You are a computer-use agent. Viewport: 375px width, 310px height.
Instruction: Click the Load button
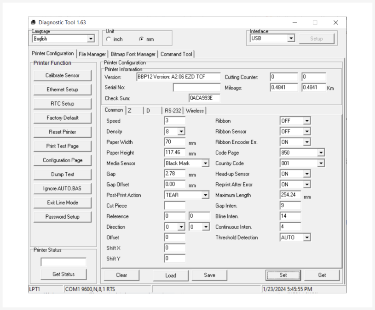171,276
